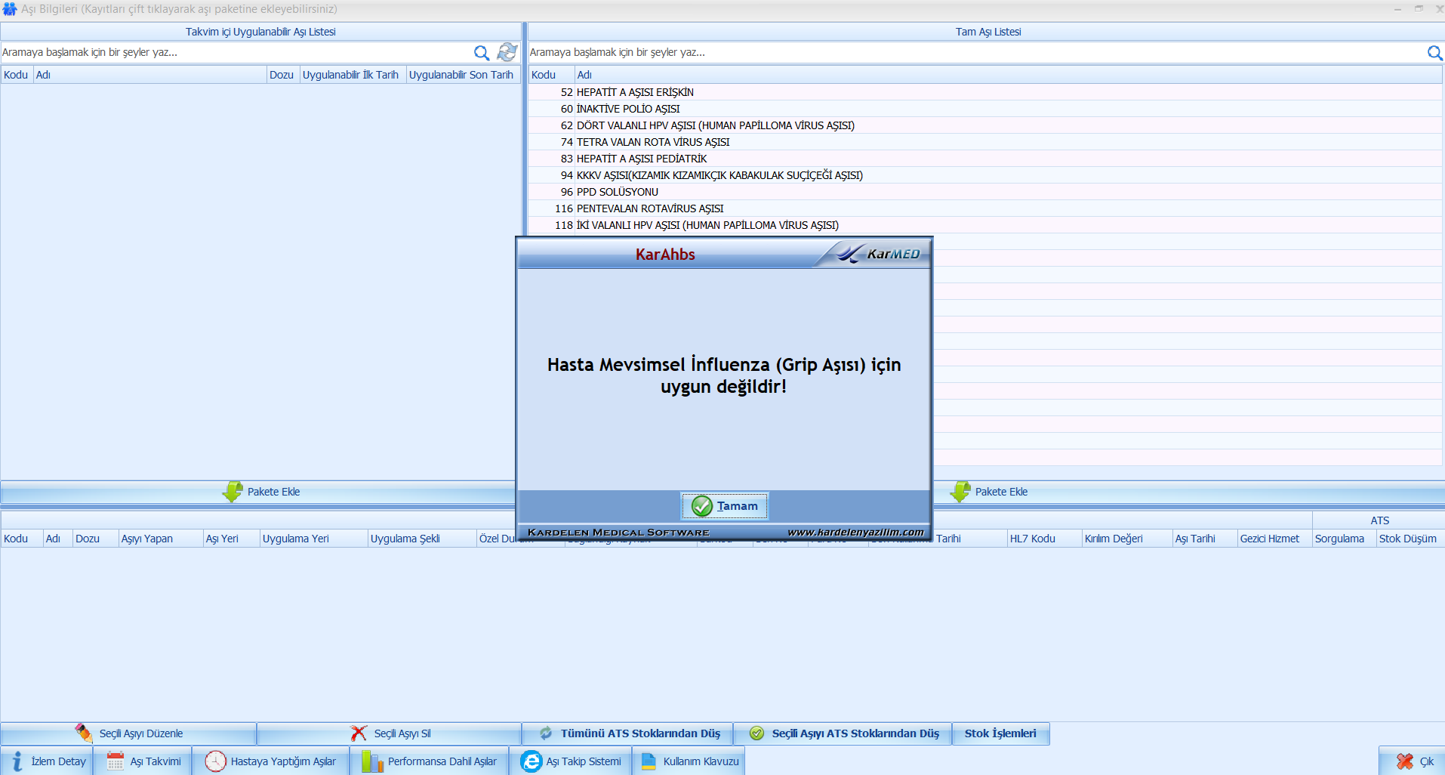Image resolution: width=1445 pixels, height=775 pixels.
Task: Select HEPATİT A AŞISI ERİŞKİN row
Action: [634, 92]
